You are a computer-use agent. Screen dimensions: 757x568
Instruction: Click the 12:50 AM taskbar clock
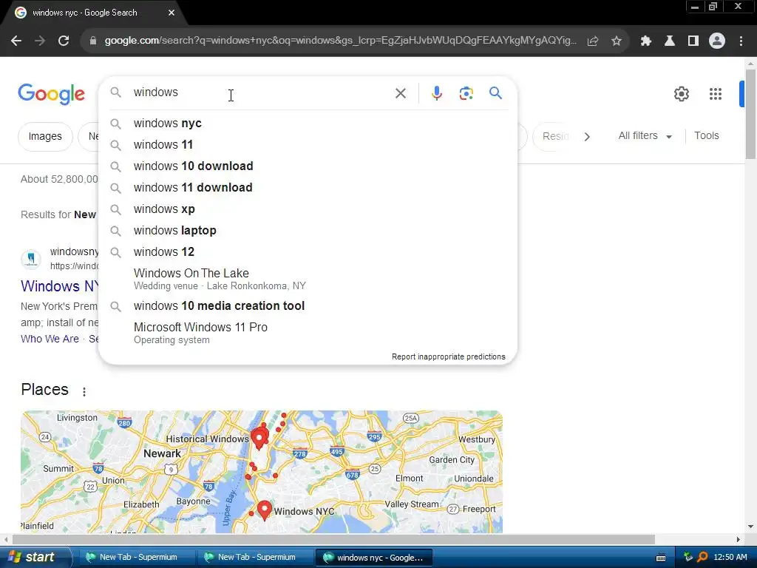point(730,557)
